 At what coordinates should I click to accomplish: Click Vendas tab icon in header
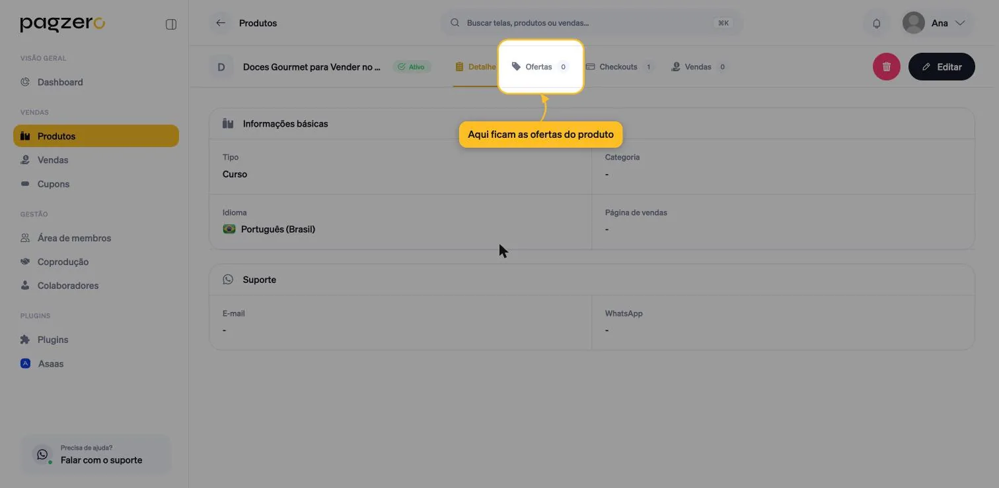point(675,67)
